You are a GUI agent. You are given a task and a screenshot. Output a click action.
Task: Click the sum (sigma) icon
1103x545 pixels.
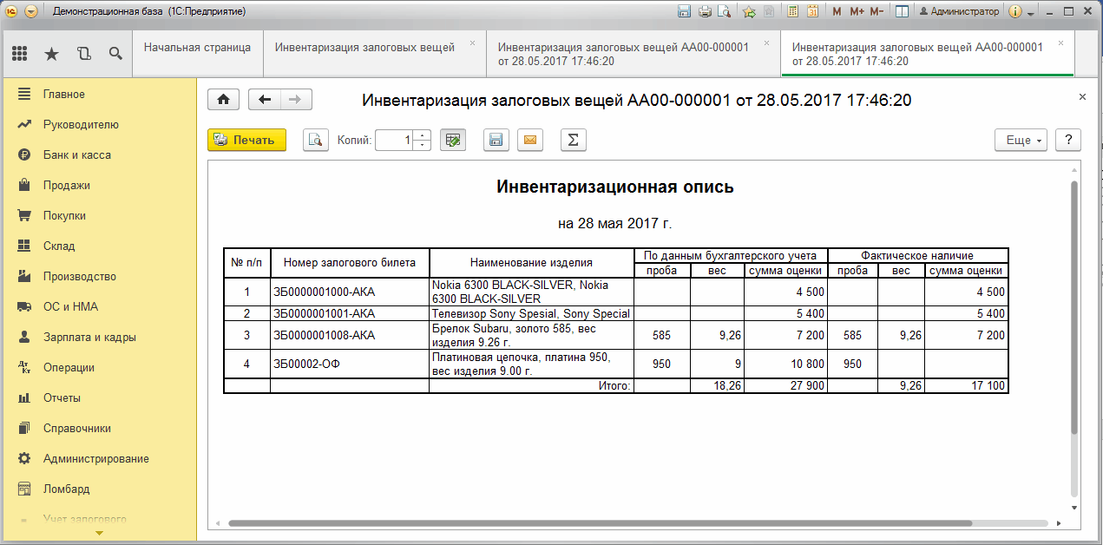pyautogui.click(x=573, y=140)
